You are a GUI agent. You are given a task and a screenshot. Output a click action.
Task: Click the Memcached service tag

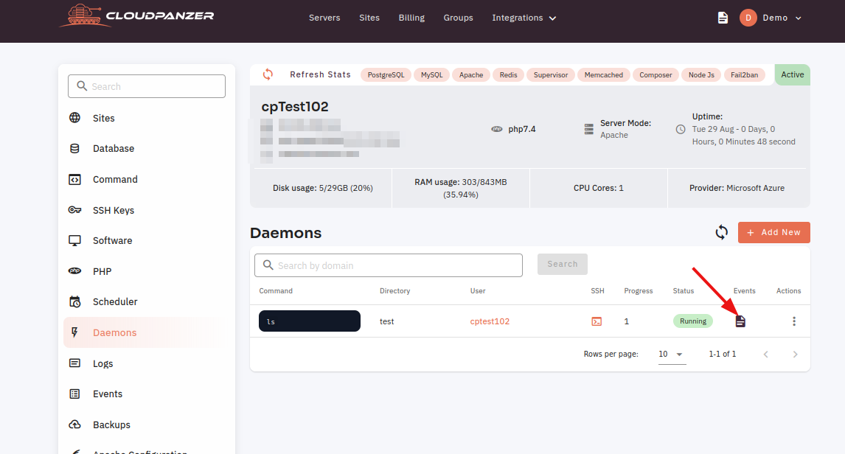(604, 75)
